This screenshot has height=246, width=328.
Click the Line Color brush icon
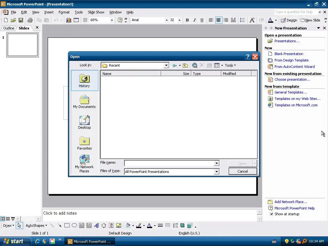tap(139, 225)
